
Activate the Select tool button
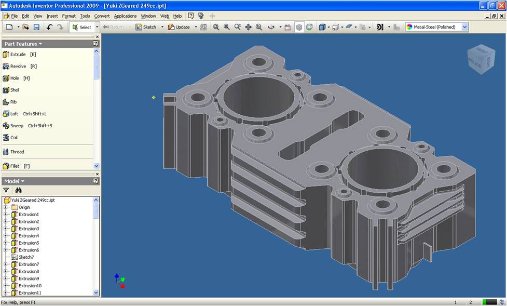click(x=82, y=27)
